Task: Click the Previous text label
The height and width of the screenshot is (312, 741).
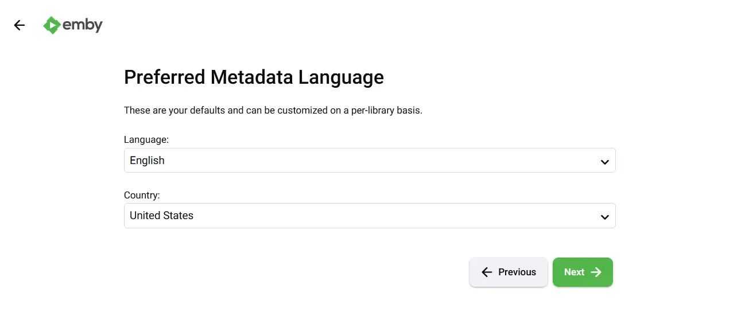Action: pyautogui.click(x=517, y=272)
